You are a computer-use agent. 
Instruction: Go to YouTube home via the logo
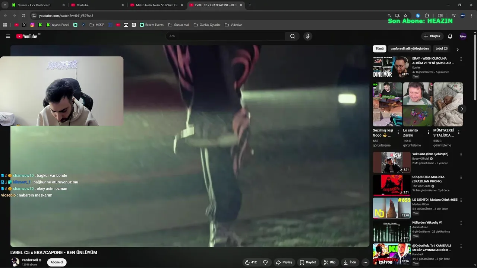tap(27, 36)
